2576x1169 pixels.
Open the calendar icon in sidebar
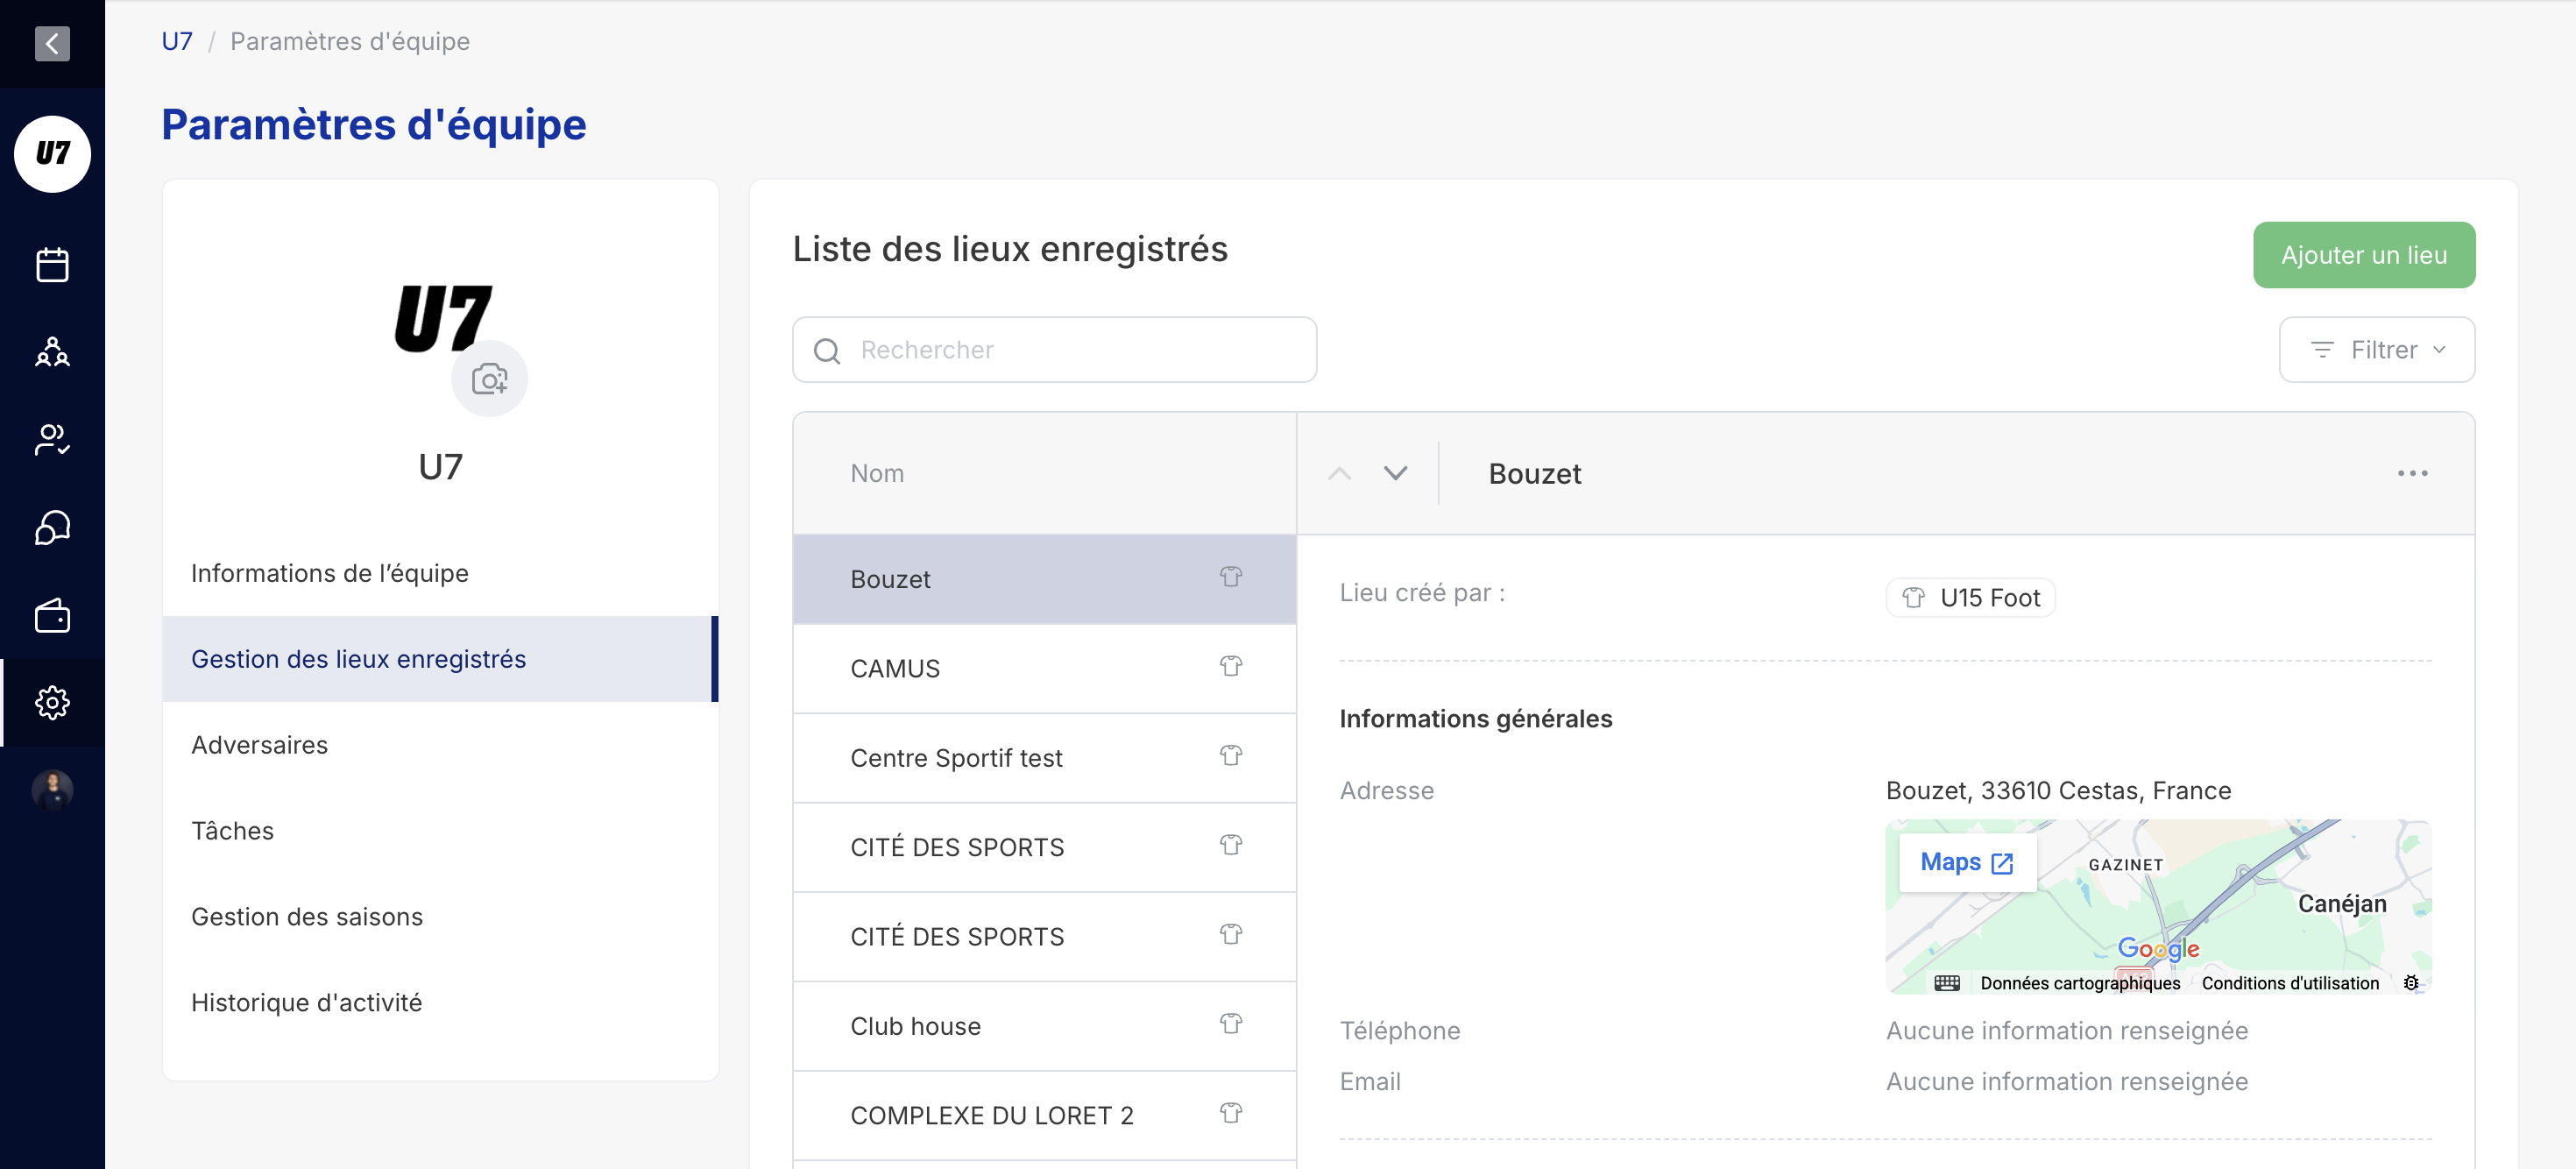[x=52, y=265]
